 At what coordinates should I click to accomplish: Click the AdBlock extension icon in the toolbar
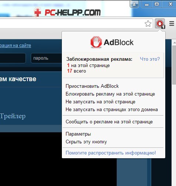tap(160, 24)
